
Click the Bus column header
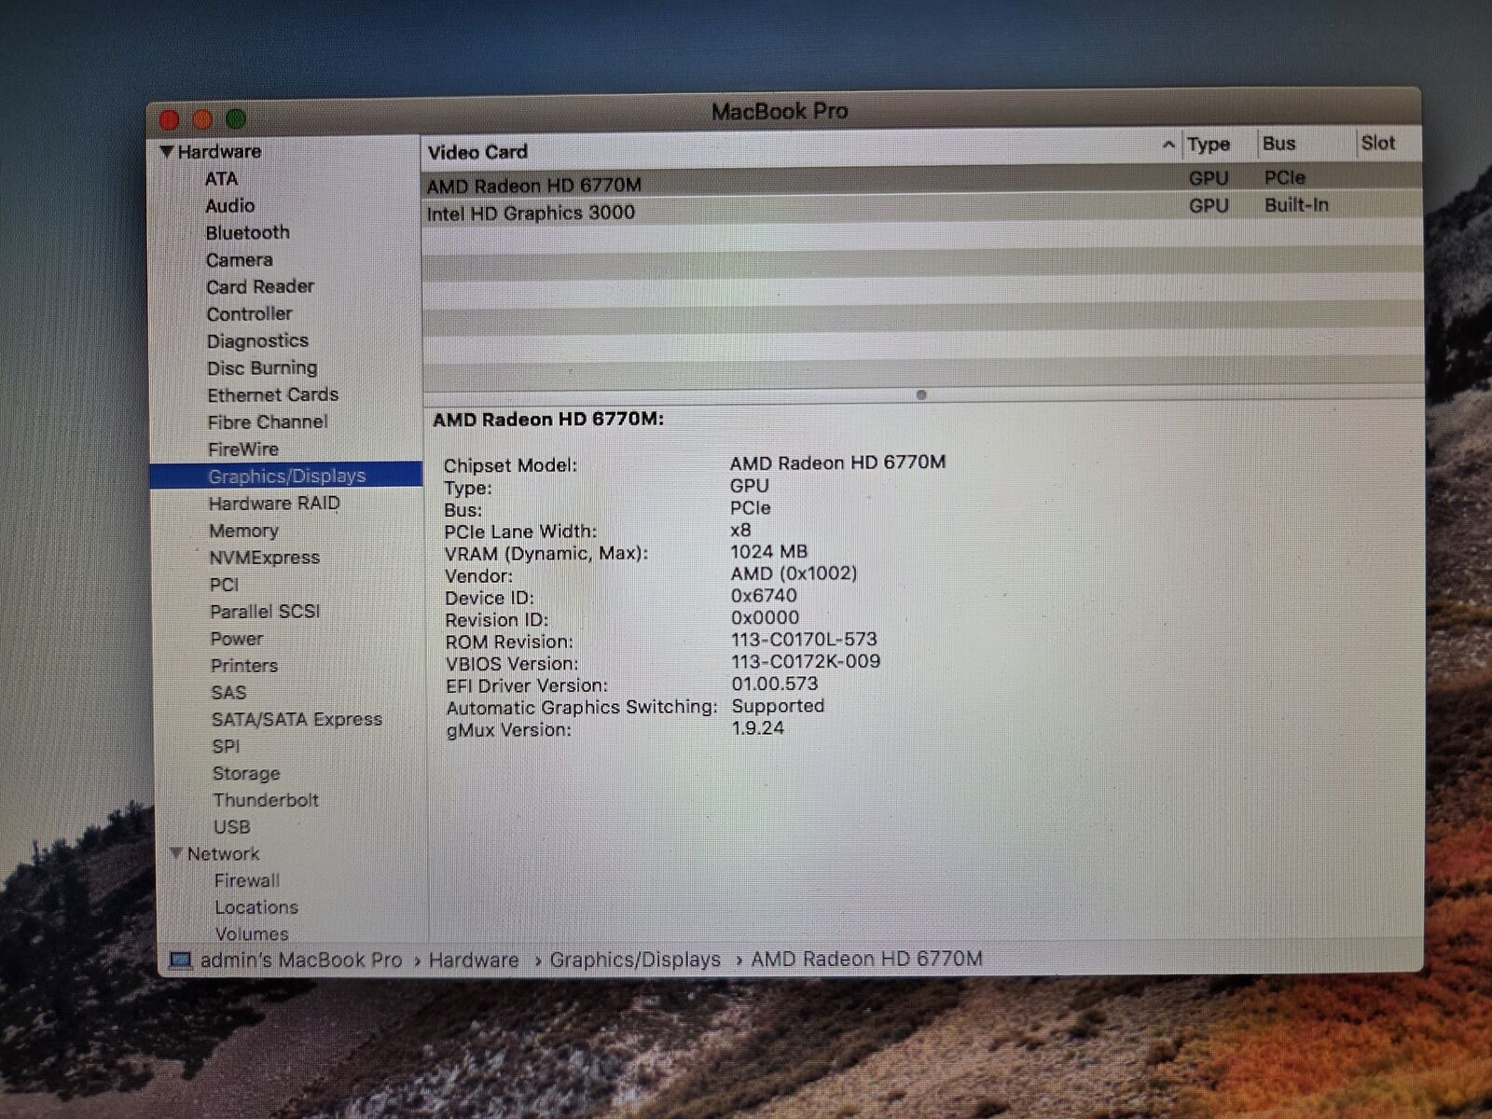point(1278,144)
